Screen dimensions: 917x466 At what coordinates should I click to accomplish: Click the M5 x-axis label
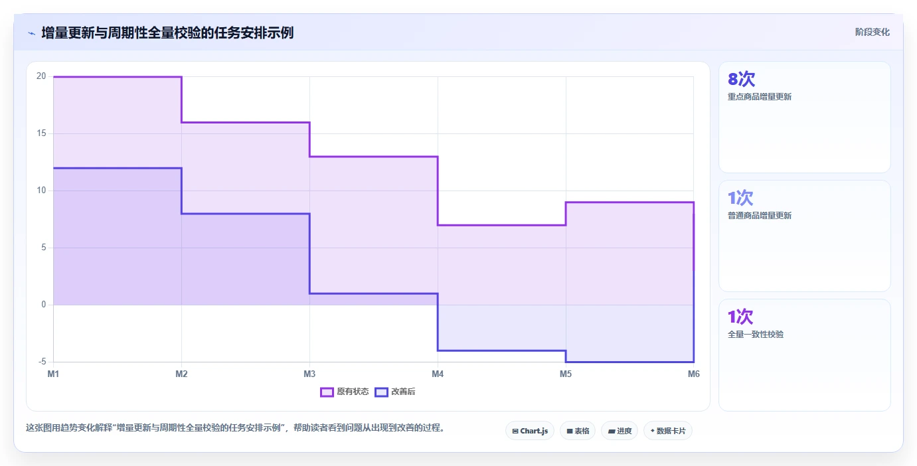pos(566,374)
